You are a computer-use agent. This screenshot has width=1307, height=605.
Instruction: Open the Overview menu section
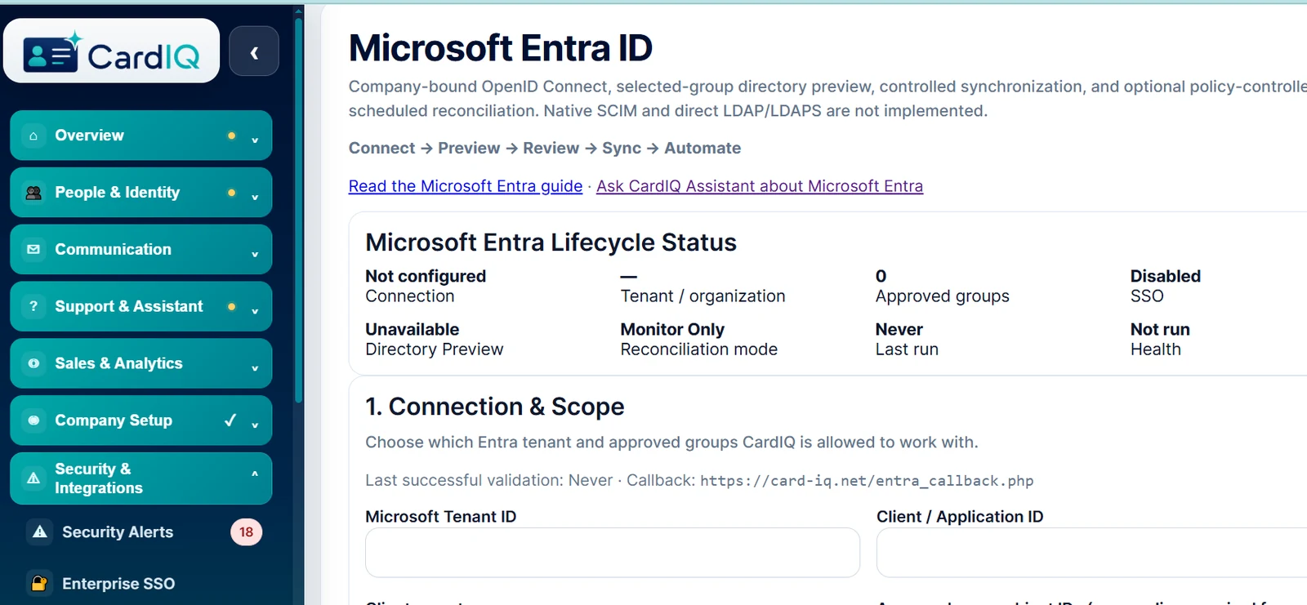click(141, 136)
